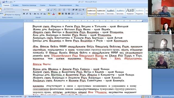Click the spell check status icon
Screen dimensions: 174x98
point(25,97)
